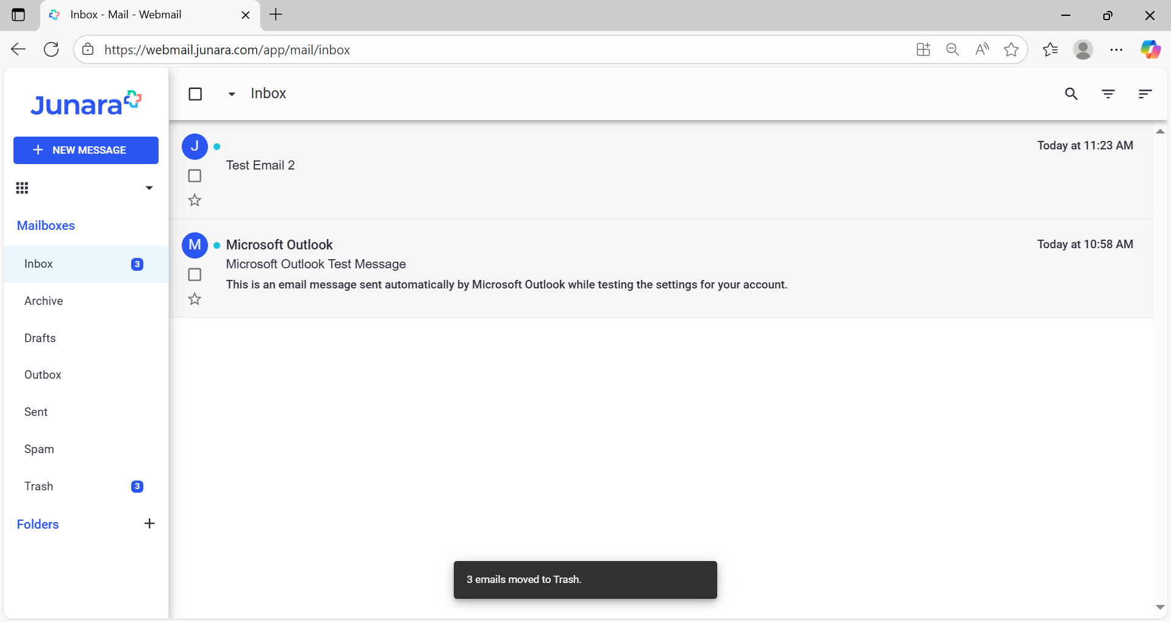
Task: Expand the sidebar apps dropdown arrow
Action: tap(149, 188)
